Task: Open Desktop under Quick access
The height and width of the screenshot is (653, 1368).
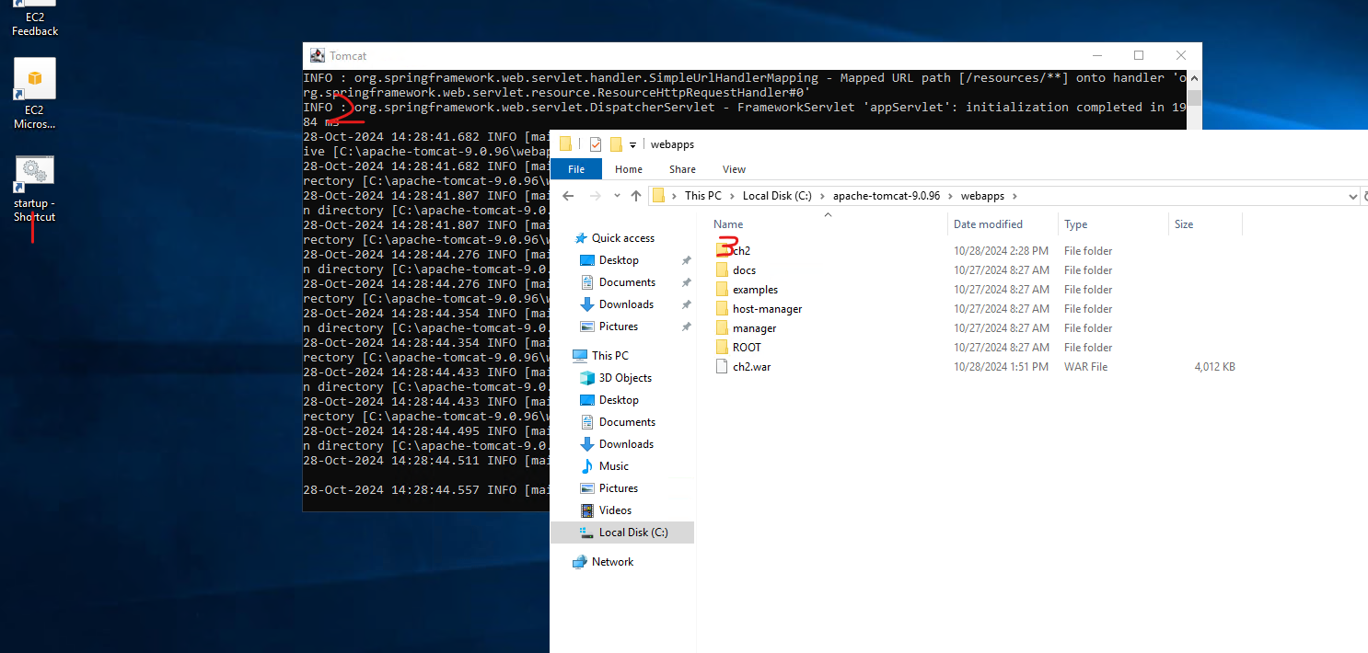Action: [619, 260]
